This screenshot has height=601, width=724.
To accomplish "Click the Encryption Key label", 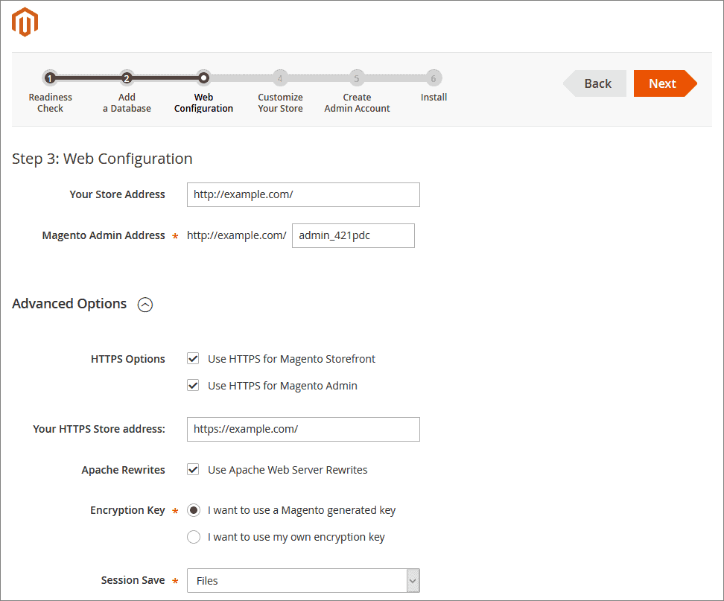I will click(127, 511).
